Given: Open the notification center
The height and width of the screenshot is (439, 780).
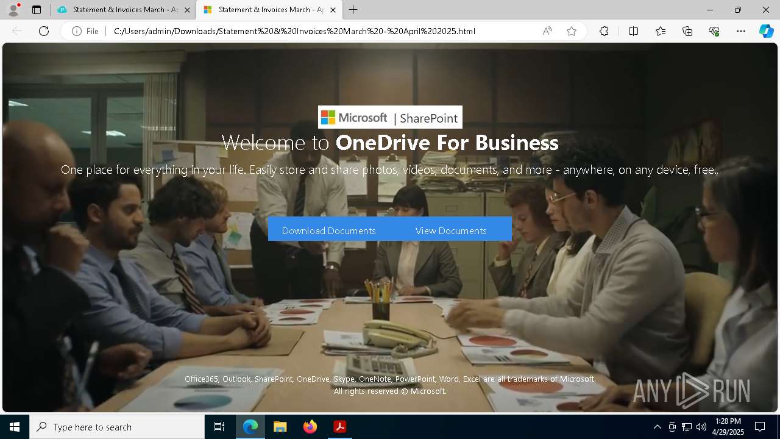Looking at the screenshot, I should (760, 427).
